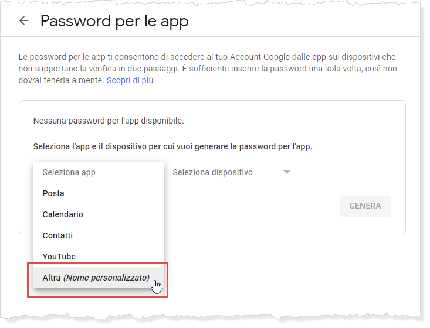
Task: Open the Seleziona dispositivo dropdown
Action: pyautogui.click(x=213, y=172)
